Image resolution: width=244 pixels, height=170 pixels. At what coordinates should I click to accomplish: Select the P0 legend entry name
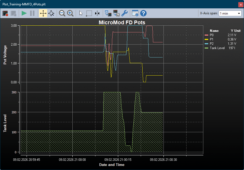click(x=212, y=35)
